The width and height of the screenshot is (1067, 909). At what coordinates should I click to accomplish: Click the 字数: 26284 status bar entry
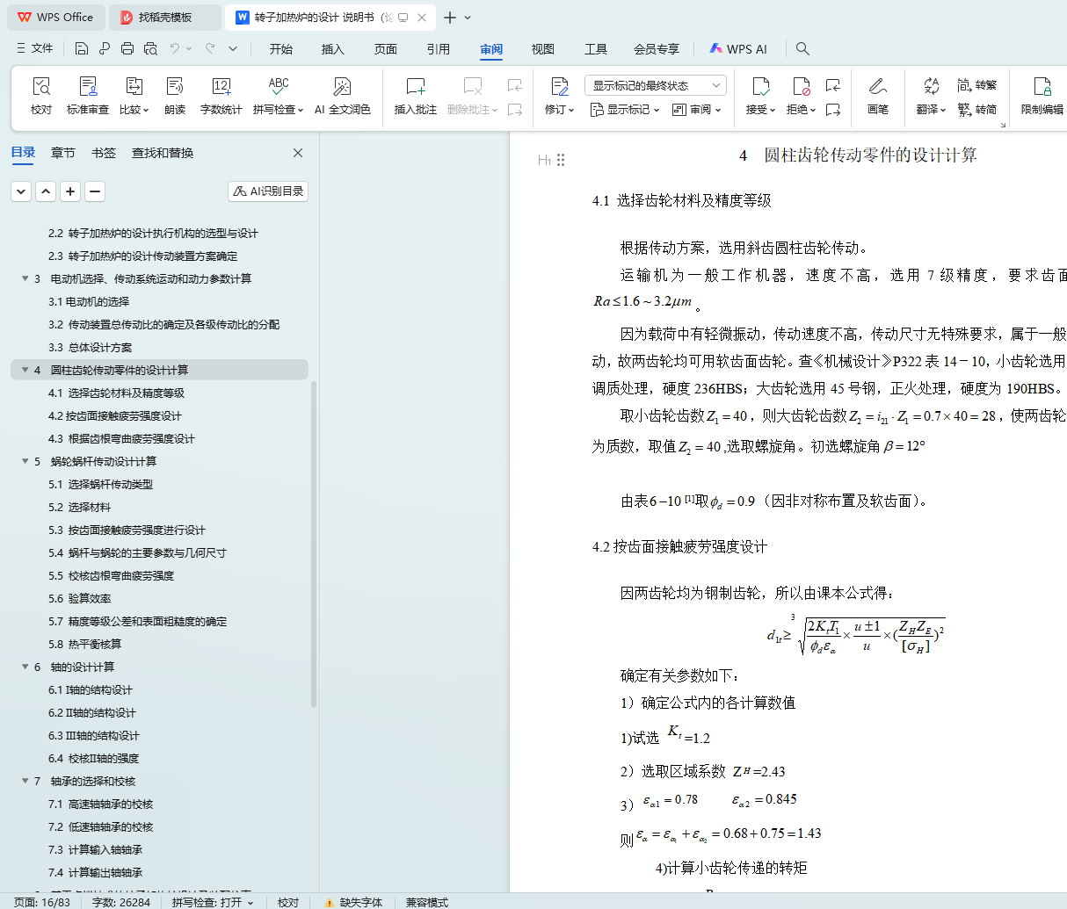(x=121, y=902)
